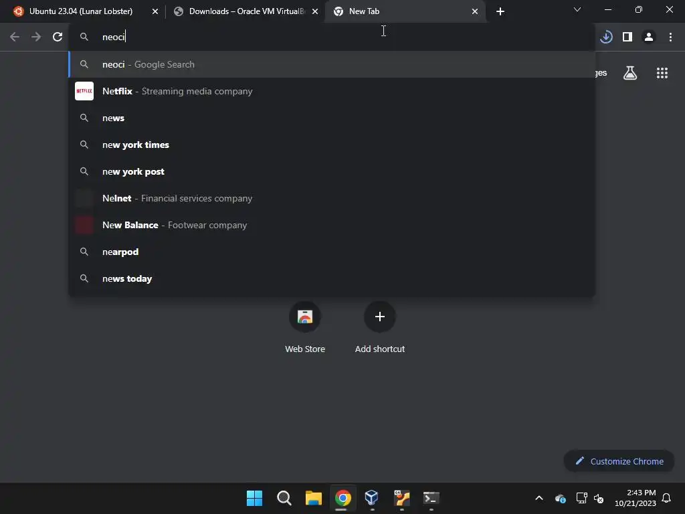Viewport: 685px width, 514px height.
Task: Go forward to the next page
Action: click(x=36, y=37)
